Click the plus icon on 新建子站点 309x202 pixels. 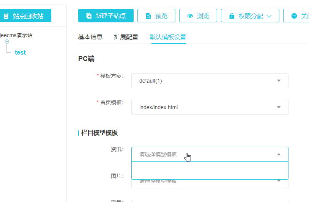pos(89,16)
